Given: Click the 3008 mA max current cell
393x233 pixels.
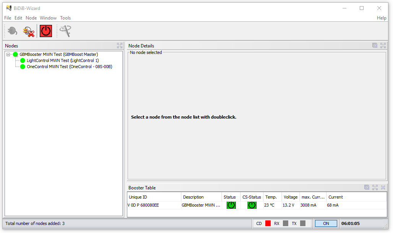Looking at the screenshot, I should [313, 205].
